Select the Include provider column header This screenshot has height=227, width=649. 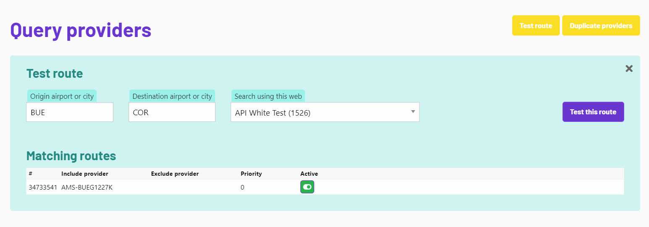85,174
